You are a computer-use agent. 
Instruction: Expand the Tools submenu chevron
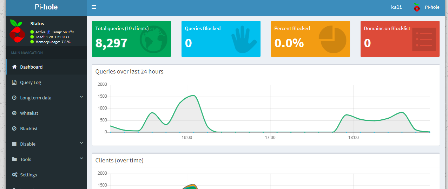(x=81, y=159)
